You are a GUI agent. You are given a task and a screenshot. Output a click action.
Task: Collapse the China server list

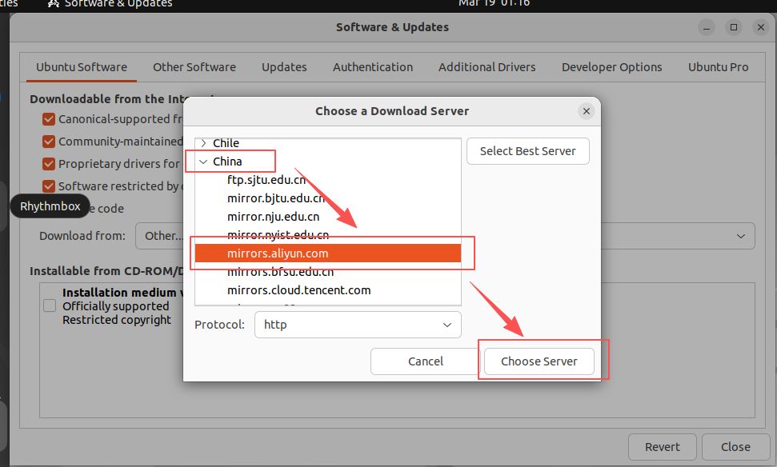point(203,162)
